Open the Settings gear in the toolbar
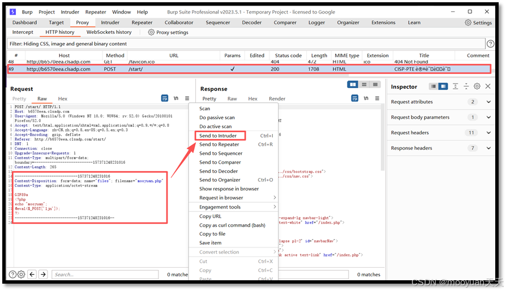The image size is (506, 291). pyautogui.click(x=478, y=23)
